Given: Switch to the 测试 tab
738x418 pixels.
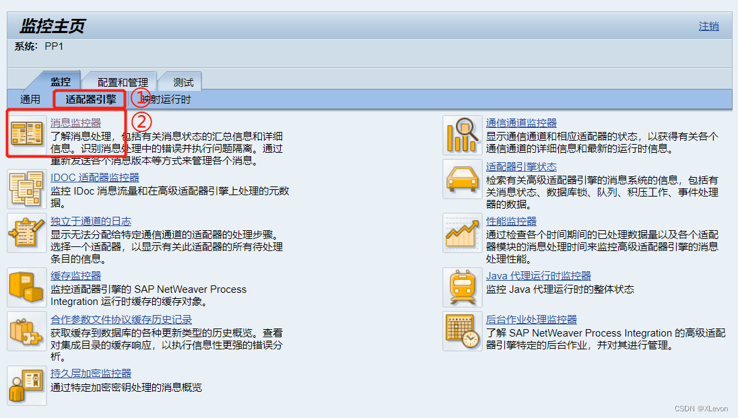Looking at the screenshot, I should click(180, 81).
